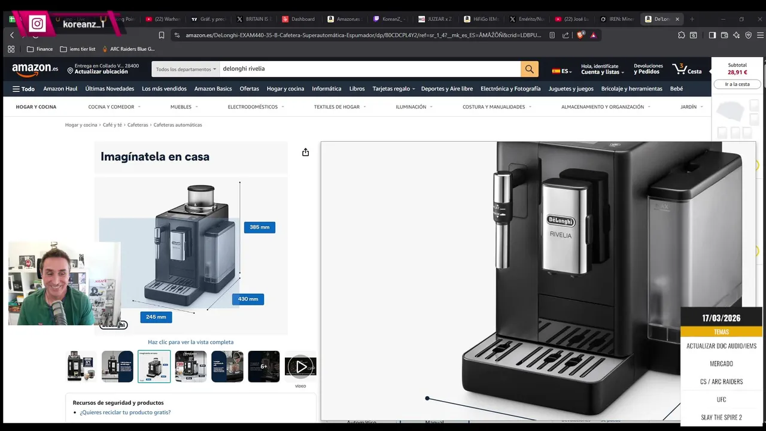Open Brave Rewards triangle icon

[x=593, y=35]
